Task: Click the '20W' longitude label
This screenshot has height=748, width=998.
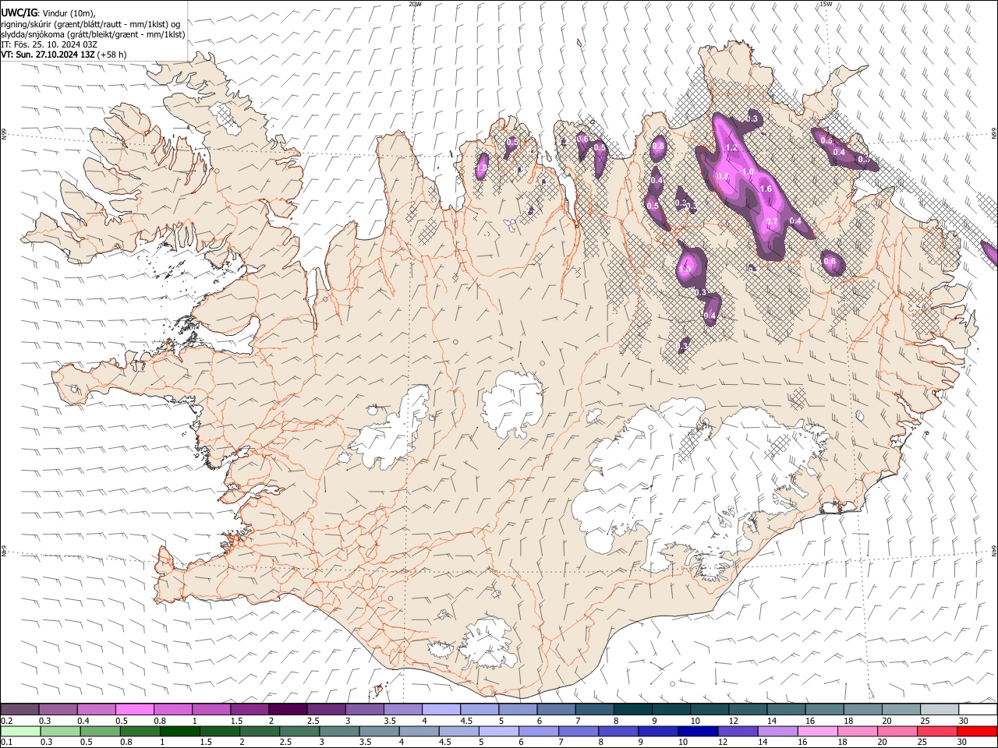Action: click(415, 4)
